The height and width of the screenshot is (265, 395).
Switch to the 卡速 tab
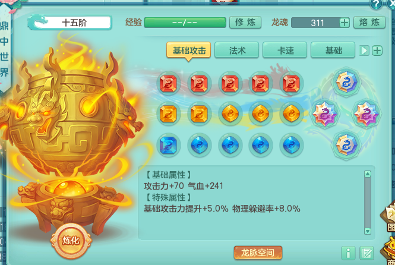click(x=285, y=50)
